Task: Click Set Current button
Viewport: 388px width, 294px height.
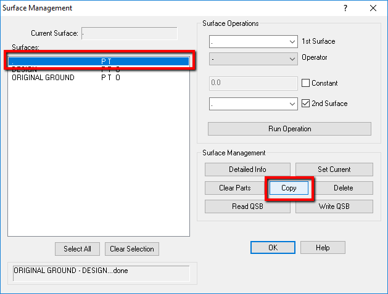Action: [334, 169]
